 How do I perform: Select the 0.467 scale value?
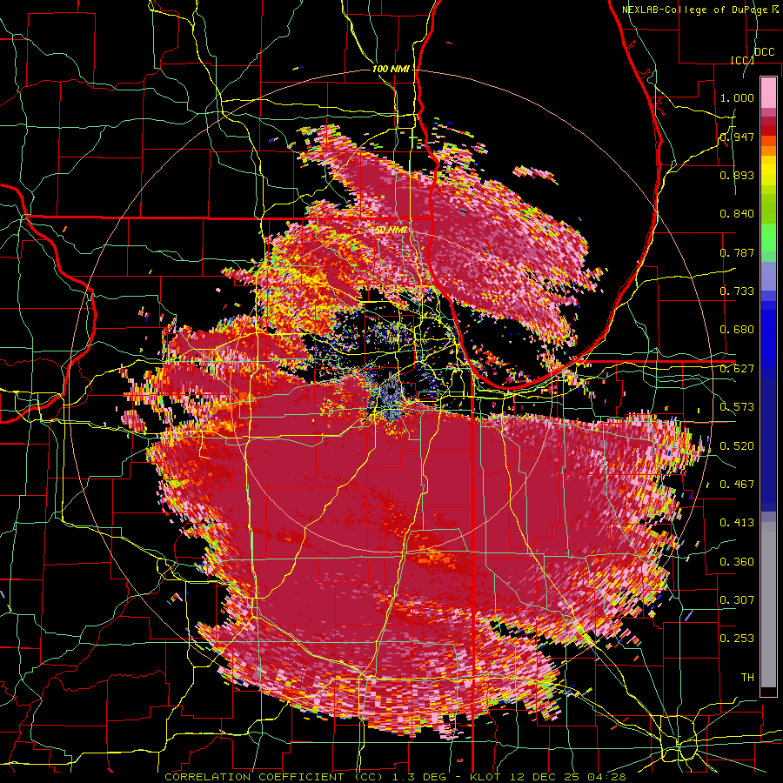737,485
